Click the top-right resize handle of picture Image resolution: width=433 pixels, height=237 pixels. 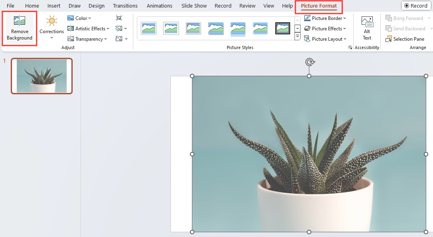[x=426, y=76]
